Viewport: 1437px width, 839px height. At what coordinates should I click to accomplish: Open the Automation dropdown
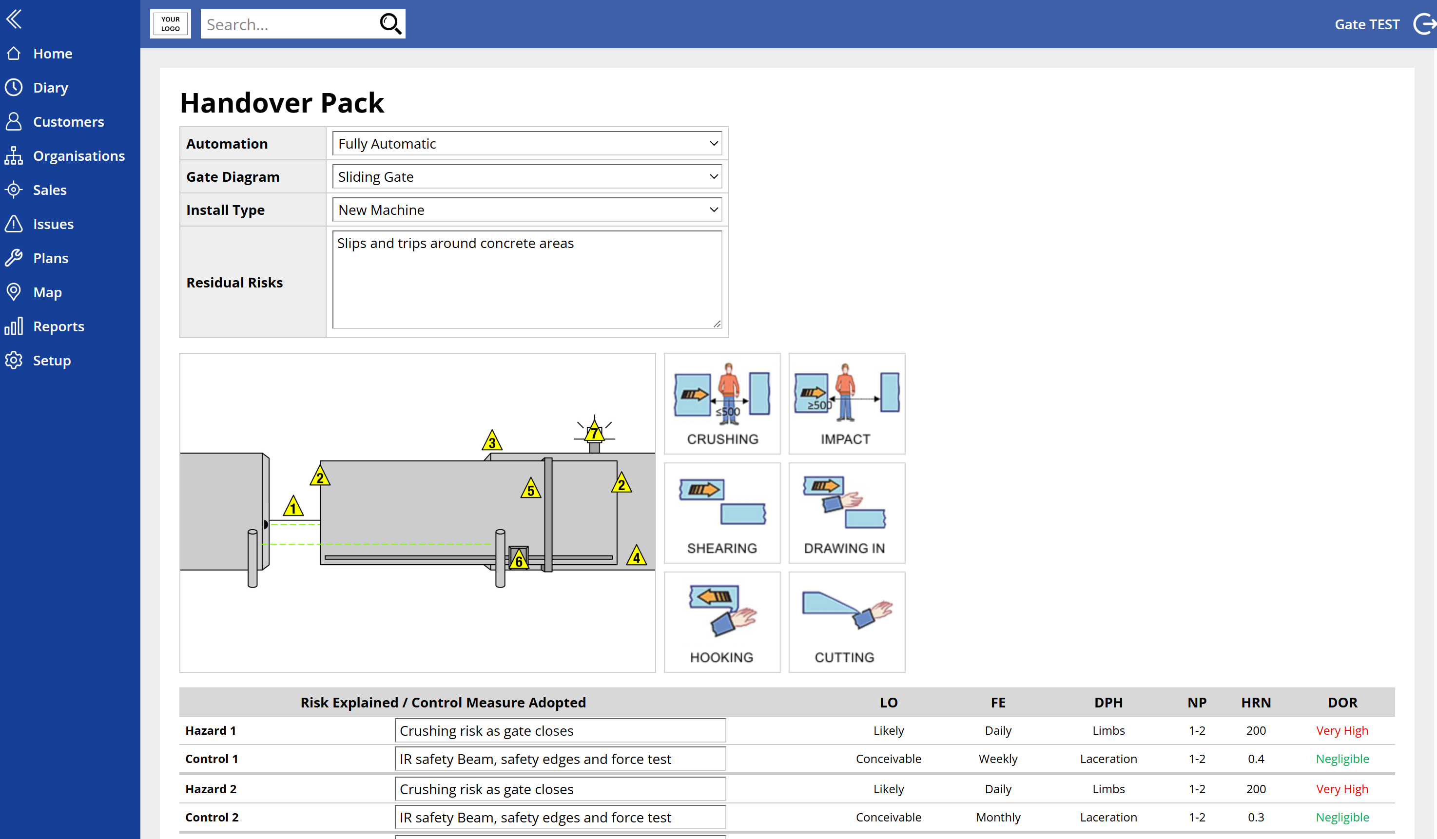click(x=527, y=144)
